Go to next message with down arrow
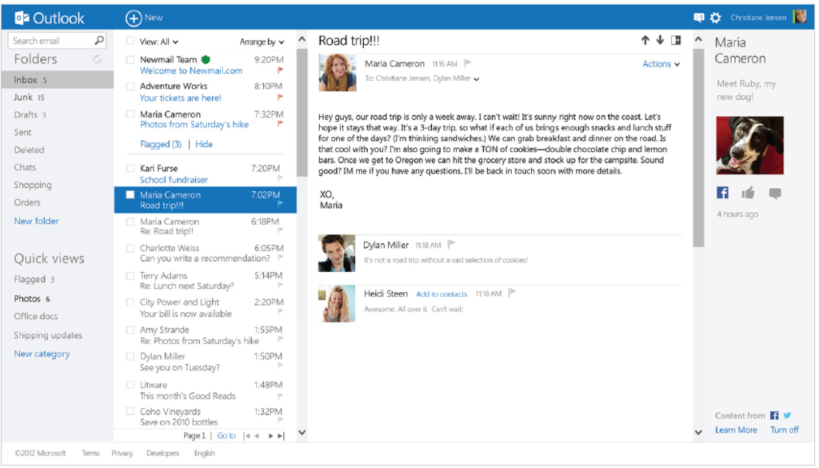This screenshot has width=819, height=468. (x=660, y=40)
